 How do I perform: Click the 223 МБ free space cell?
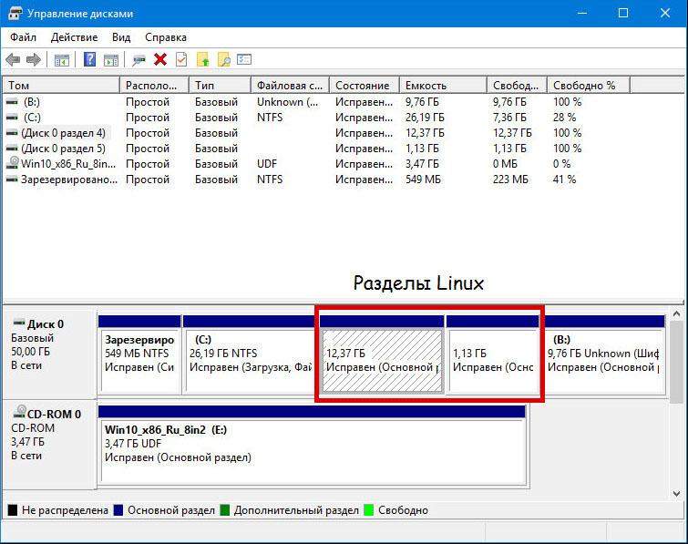coord(510,180)
